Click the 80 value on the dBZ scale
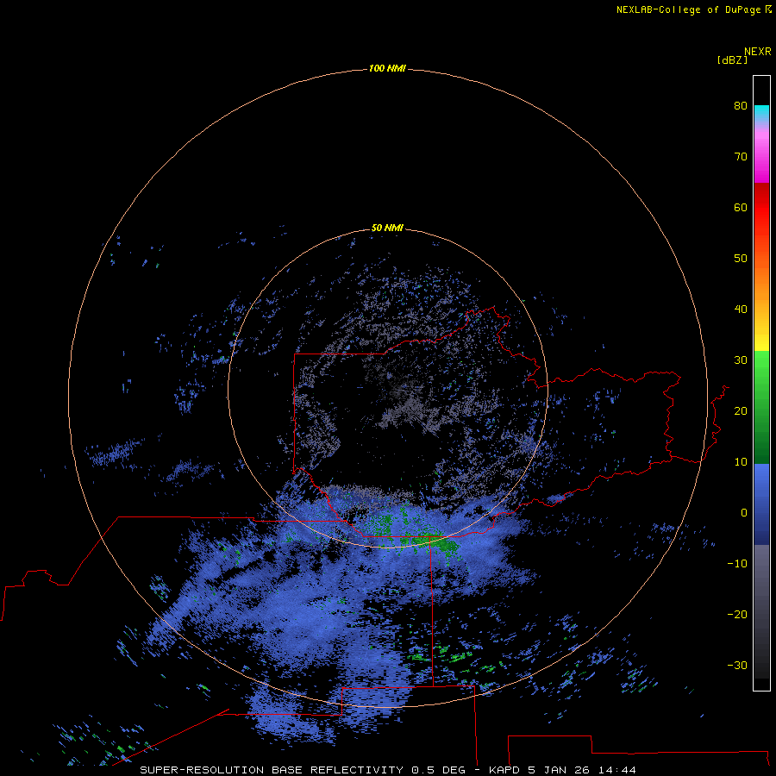The height and width of the screenshot is (776, 776). [741, 106]
